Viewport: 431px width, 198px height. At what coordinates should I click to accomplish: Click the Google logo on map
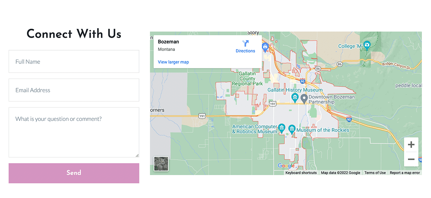click(x=286, y=166)
